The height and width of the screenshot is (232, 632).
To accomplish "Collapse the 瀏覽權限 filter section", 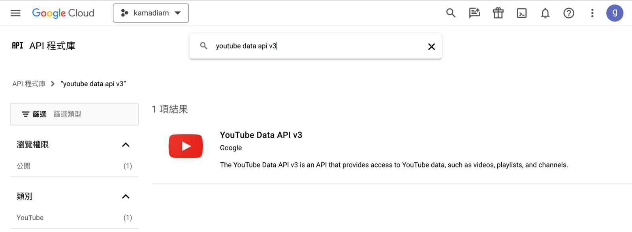I will tap(126, 145).
